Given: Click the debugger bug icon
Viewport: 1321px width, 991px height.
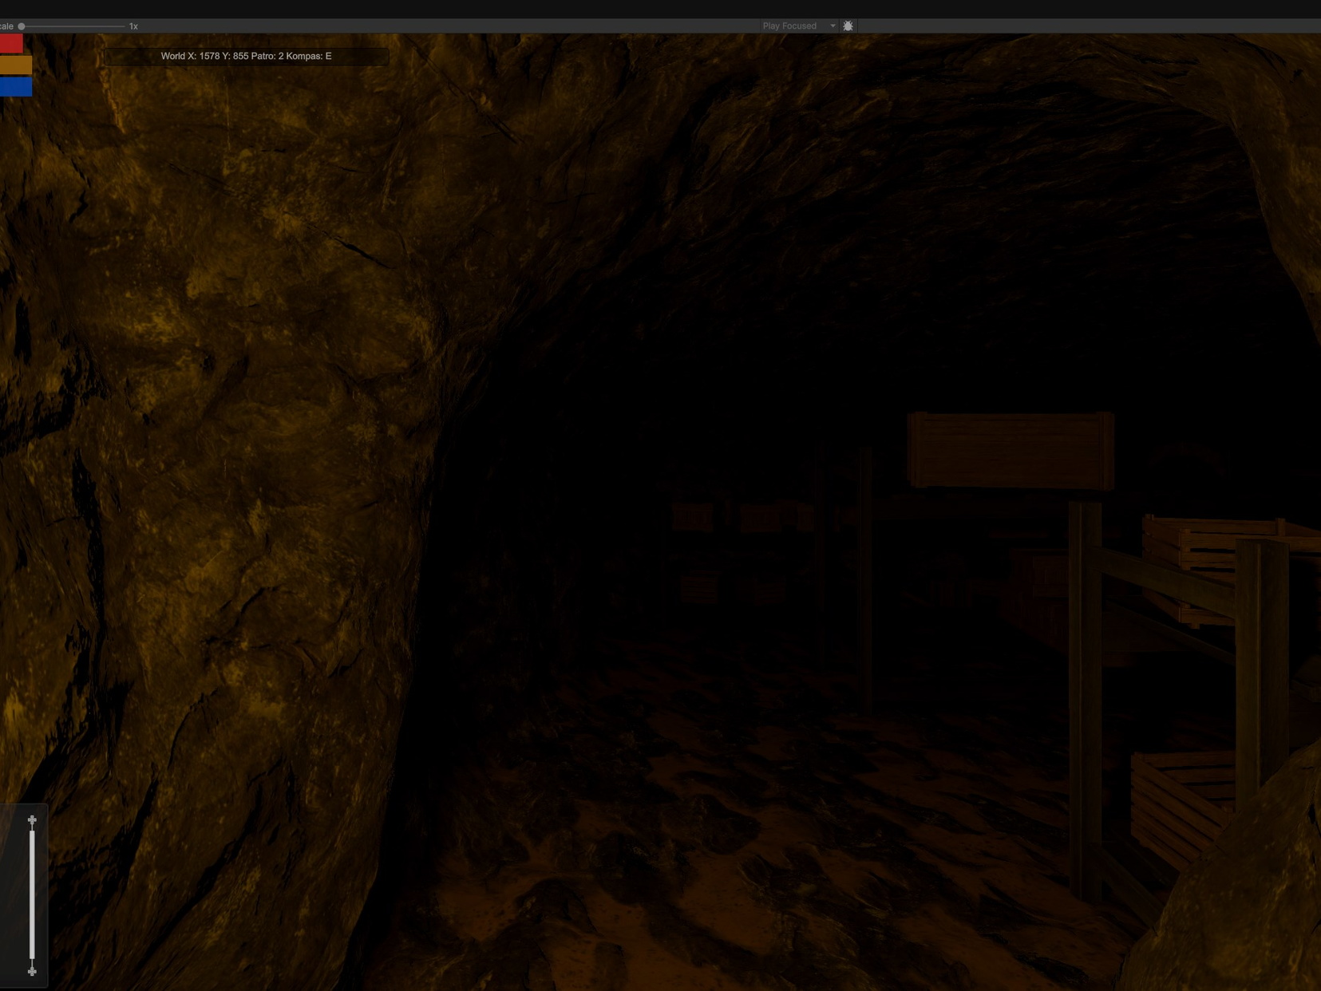Looking at the screenshot, I should point(848,26).
